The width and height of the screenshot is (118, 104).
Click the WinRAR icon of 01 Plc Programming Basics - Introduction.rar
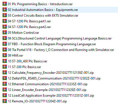point(5,4)
